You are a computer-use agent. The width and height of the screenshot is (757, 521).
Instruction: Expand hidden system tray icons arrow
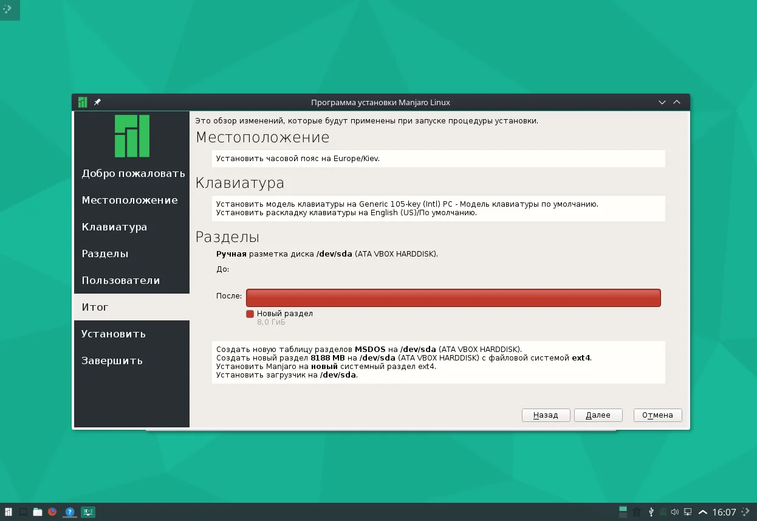(703, 512)
